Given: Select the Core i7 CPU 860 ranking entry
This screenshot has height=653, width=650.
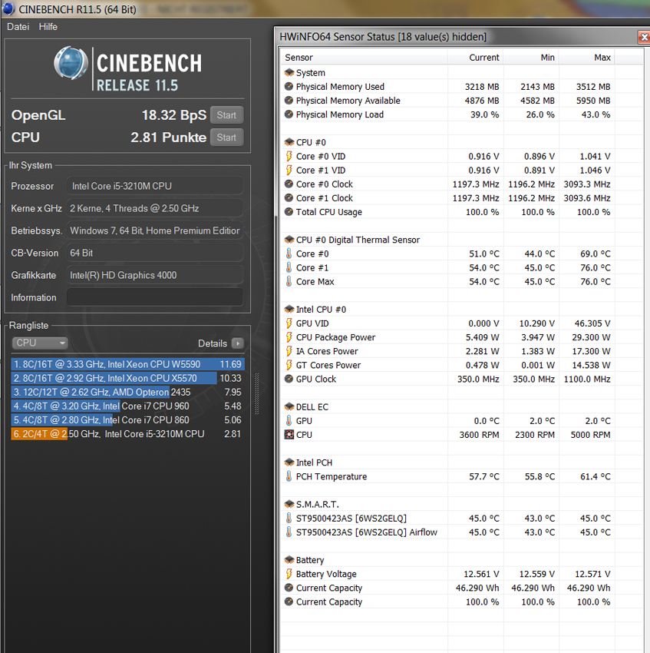Looking at the screenshot, I should coord(127,419).
